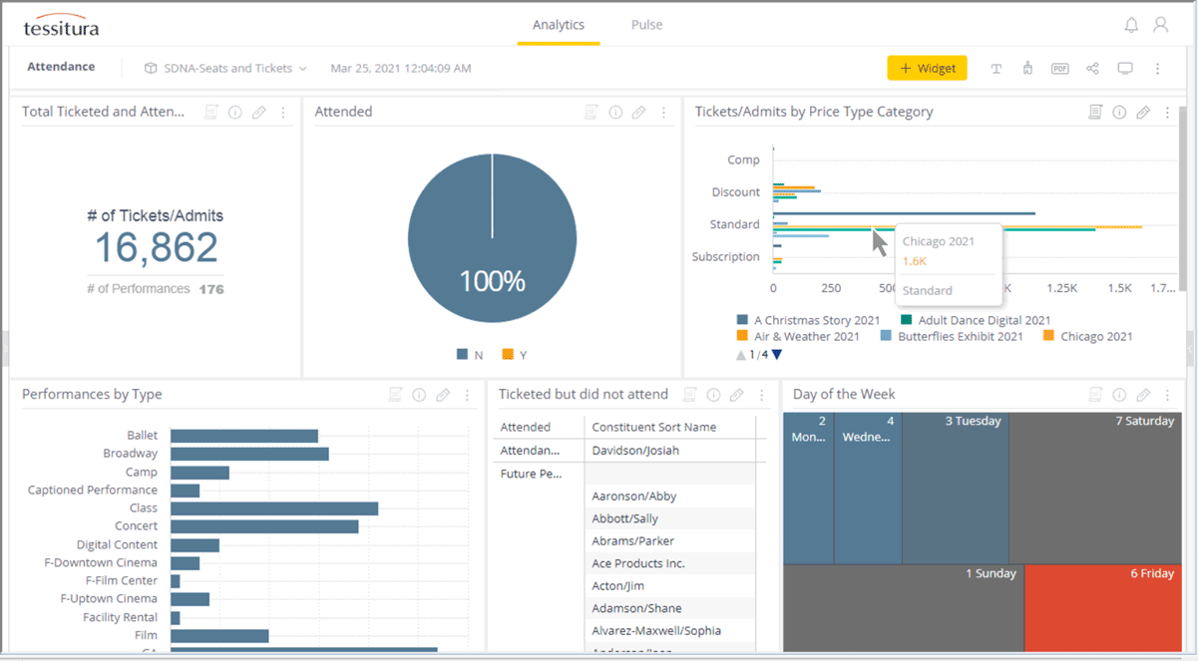Image resolution: width=1198 pixels, height=661 pixels.
Task: Open info icon on Day of the Week widget
Action: click(x=1119, y=394)
